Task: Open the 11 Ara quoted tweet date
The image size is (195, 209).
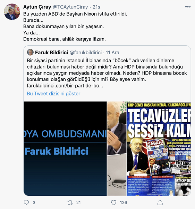Action: (x=112, y=53)
